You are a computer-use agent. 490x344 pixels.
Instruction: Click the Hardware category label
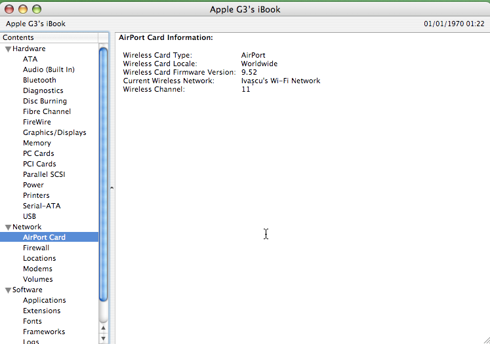click(29, 48)
